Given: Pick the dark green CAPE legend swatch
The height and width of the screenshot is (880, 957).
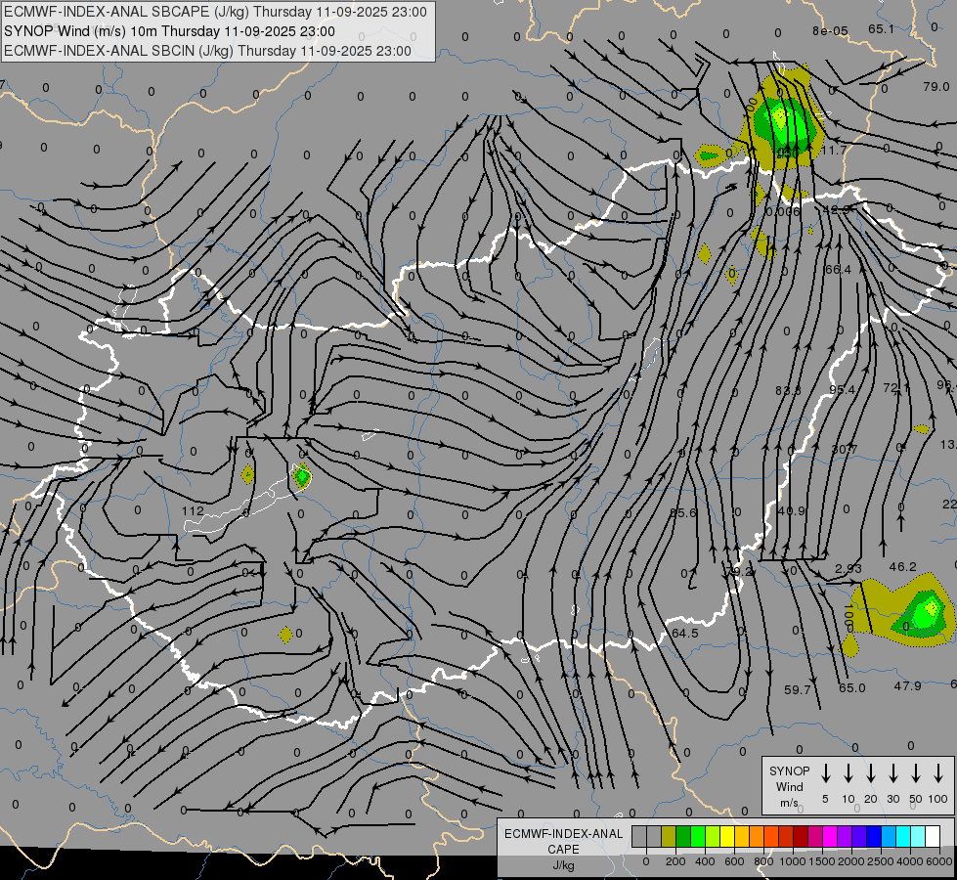Looking at the screenshot, I should (x=683, y=837).
